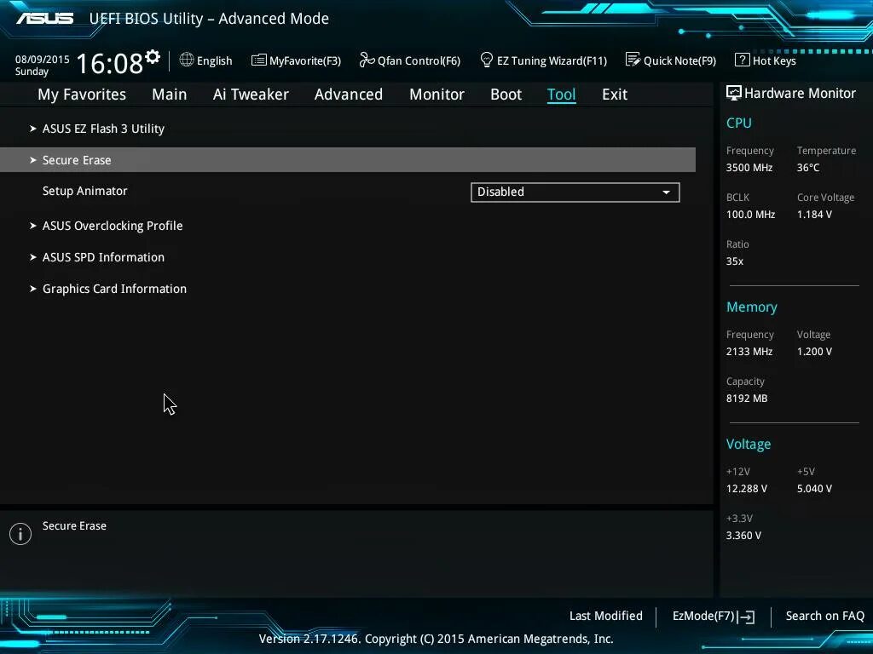The image size is (873, 654).
Task: Click the 16:08 clock time
Action: pos(110,63)
